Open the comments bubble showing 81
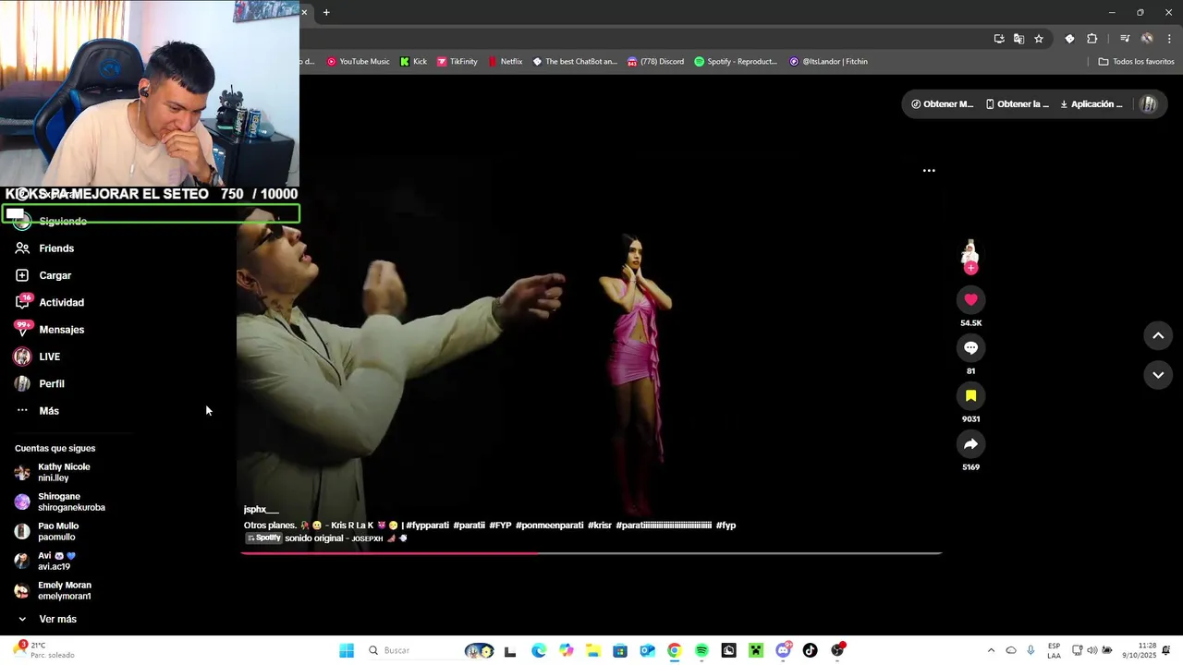Viewport: 1183px width, 665px height. (x=970, y=347)
